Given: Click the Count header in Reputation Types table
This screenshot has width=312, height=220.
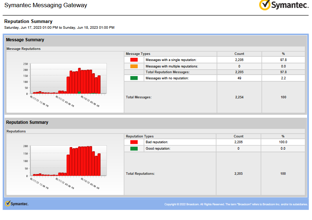Looking at the screenshot, I should coord(238,136).
